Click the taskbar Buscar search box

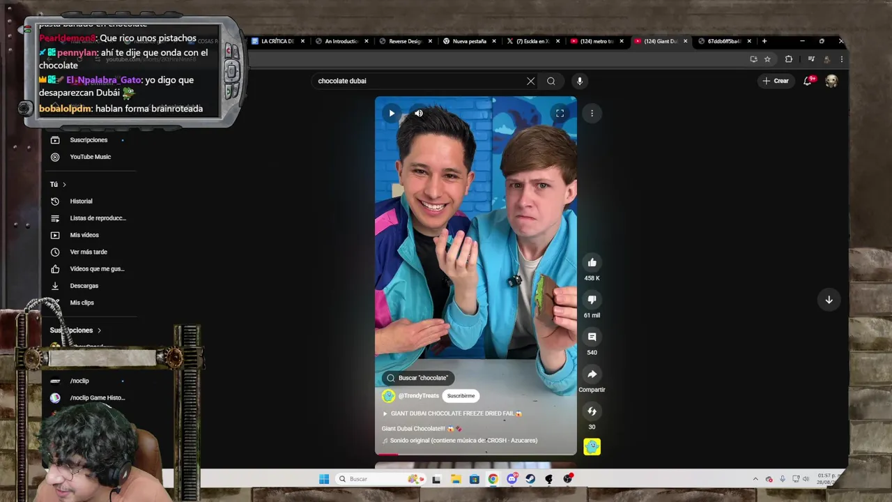[x=380, y=479]
